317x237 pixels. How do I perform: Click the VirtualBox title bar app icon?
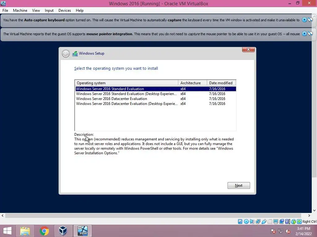pos(3,3)
